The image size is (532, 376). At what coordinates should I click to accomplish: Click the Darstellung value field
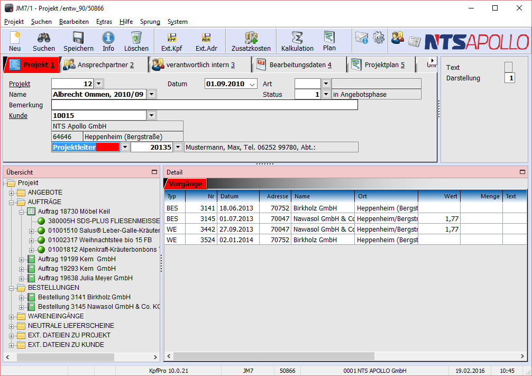coord(510,78)
